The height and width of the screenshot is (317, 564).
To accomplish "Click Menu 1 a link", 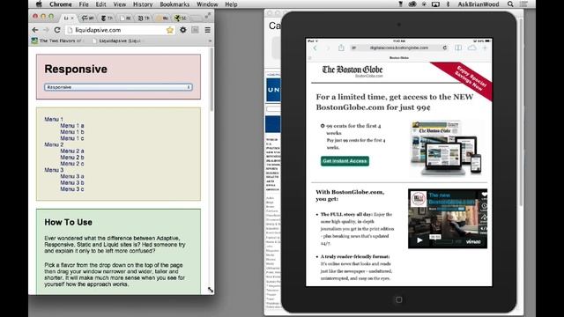I will point(72,126).
